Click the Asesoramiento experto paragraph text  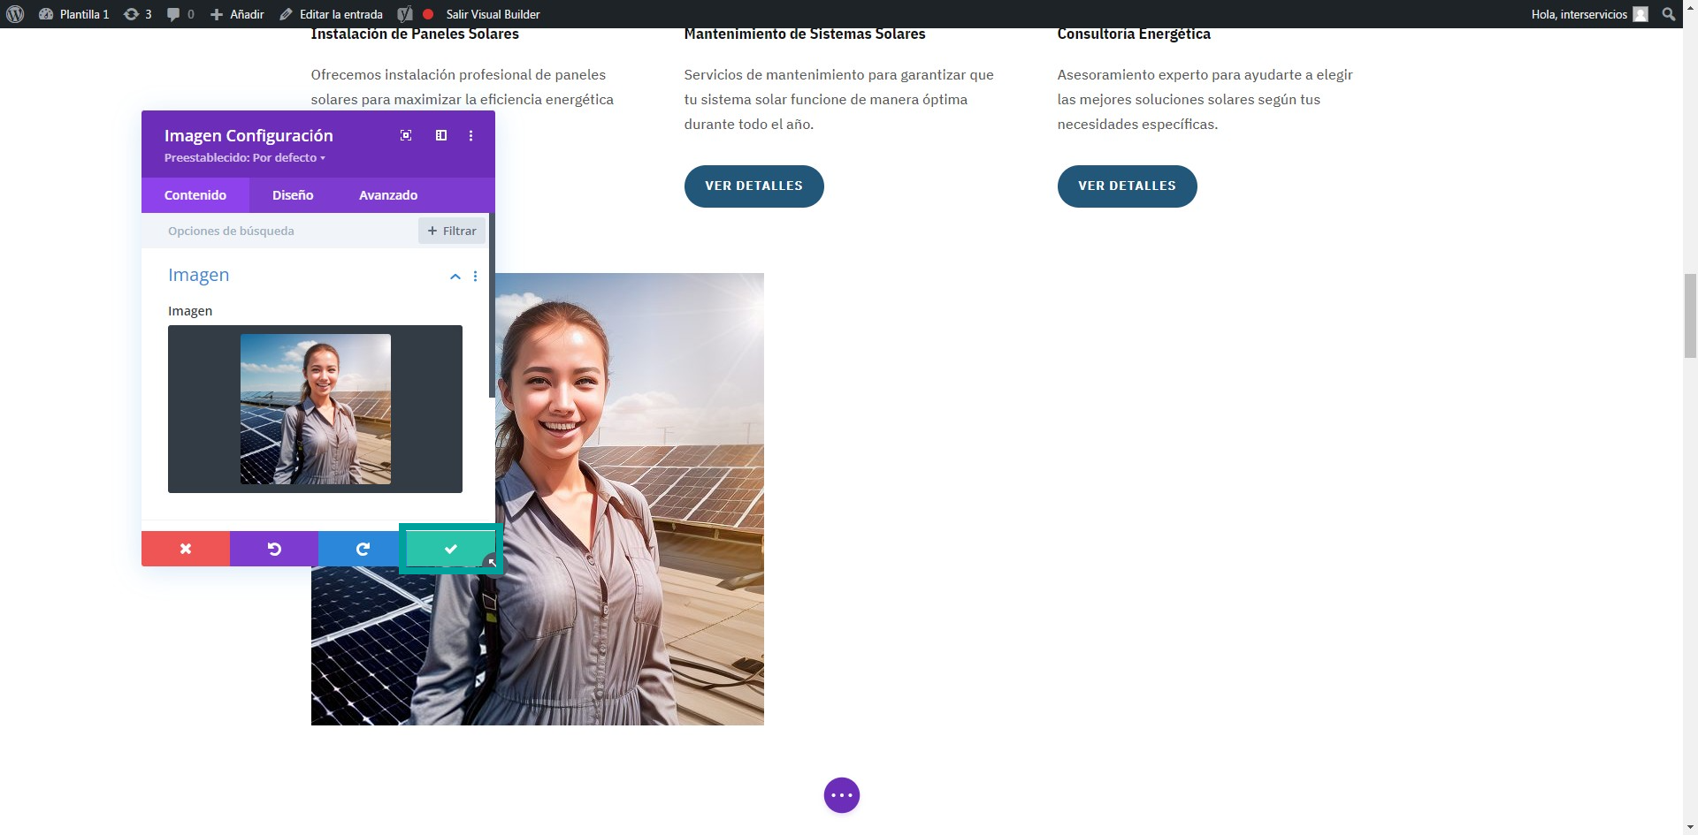pyautogui.click(x=1205, y=100)
